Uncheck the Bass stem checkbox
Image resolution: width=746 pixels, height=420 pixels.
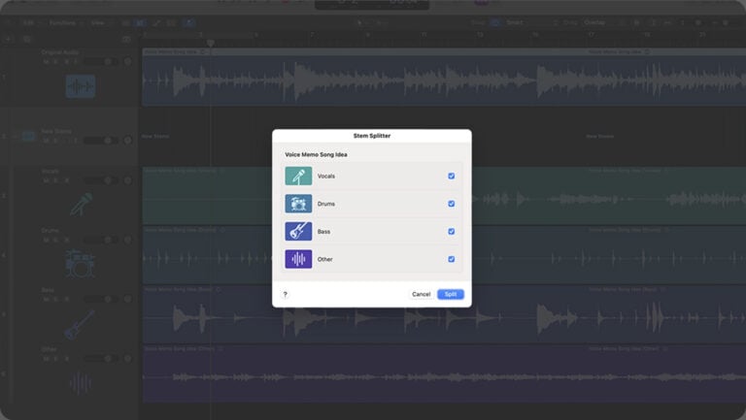[x=451, y=232]
